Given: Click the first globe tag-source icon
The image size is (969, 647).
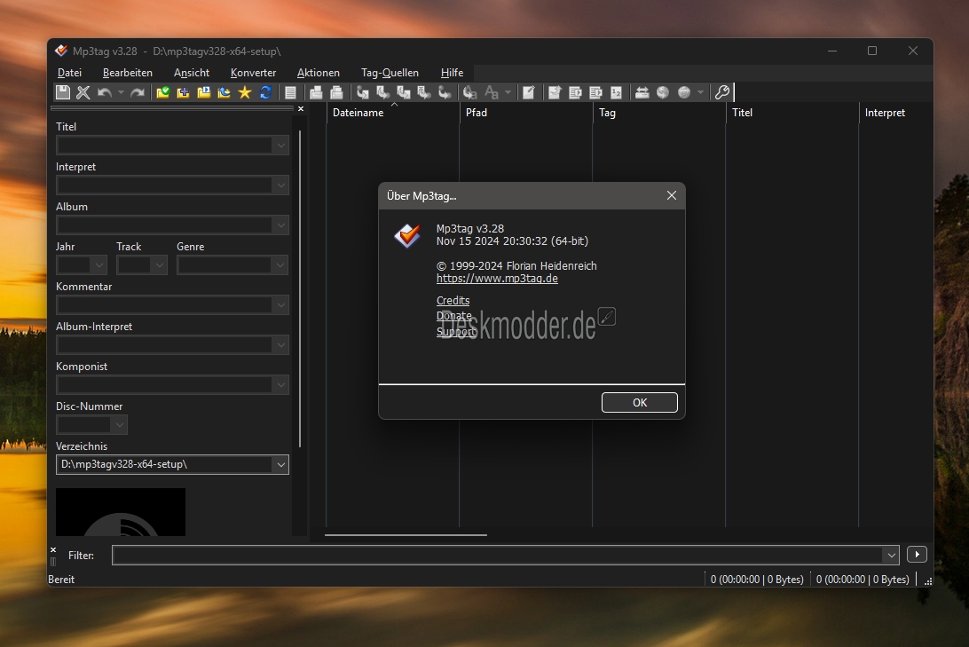Looking at the screenshot, I should (663, 92).
